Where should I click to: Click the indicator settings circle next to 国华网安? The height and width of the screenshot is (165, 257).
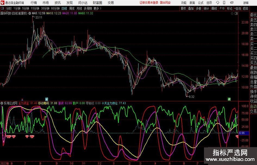click(30, 13)
